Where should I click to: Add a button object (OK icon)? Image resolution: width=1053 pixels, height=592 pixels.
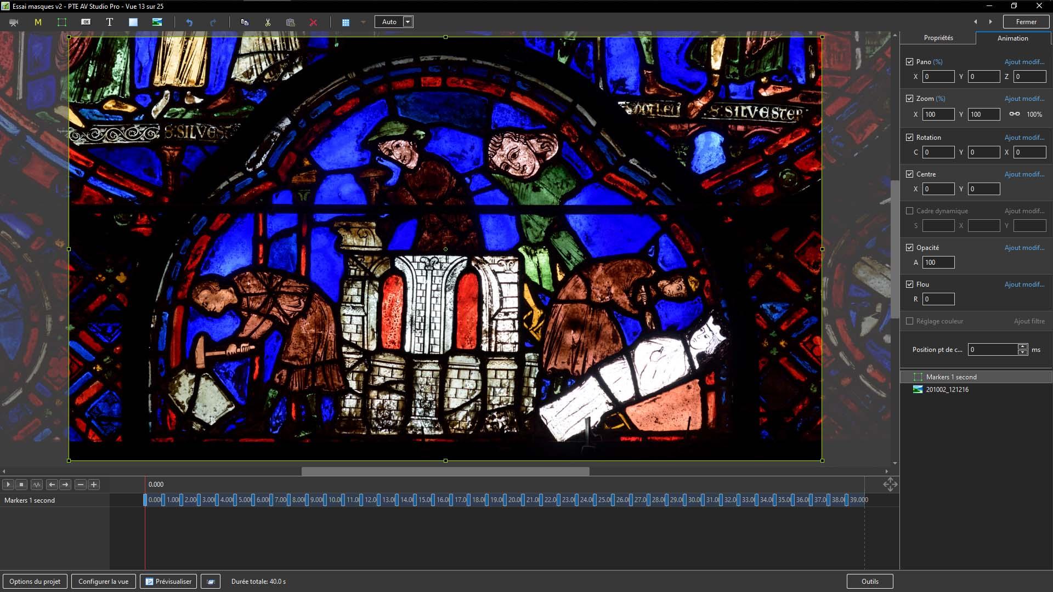point(86,22)
